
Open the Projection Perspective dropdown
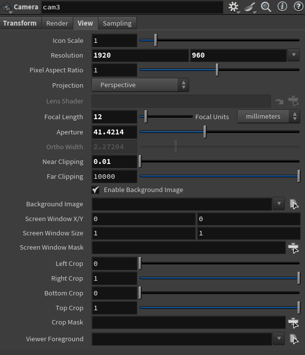(x=140, y=85)
